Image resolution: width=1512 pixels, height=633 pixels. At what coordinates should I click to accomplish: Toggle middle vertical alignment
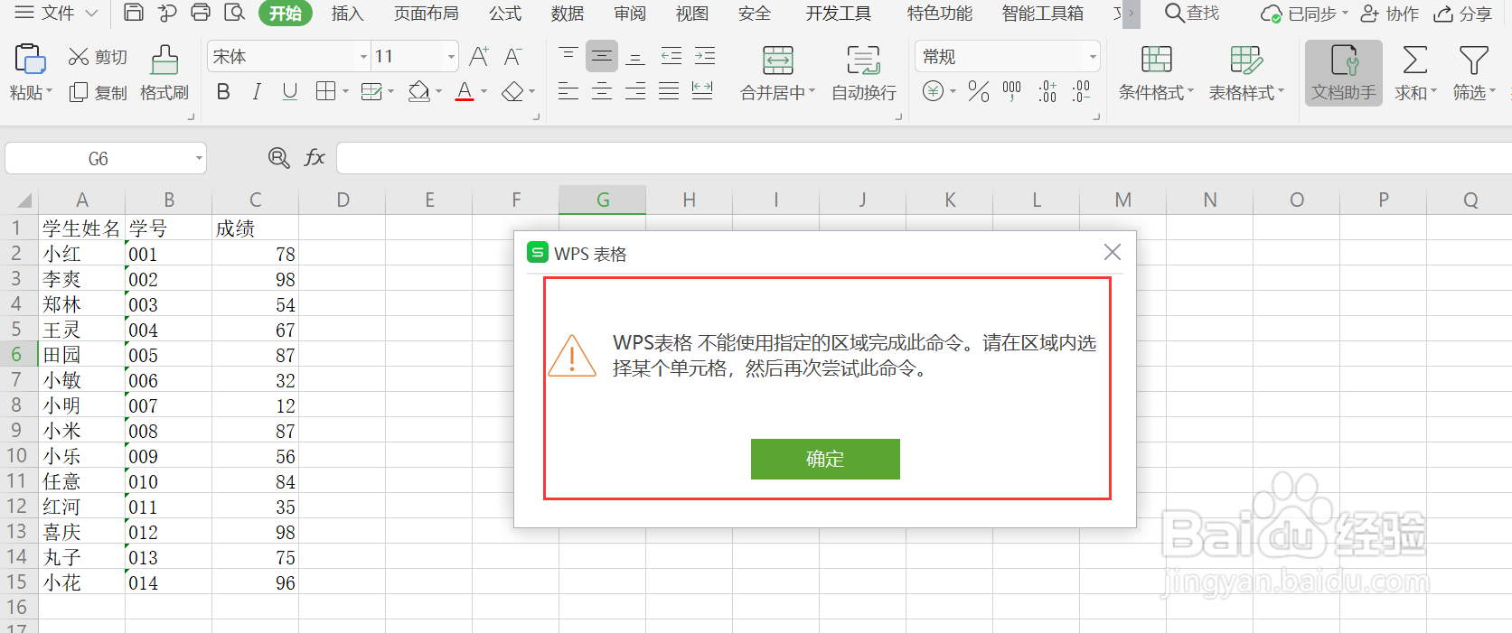point(601,56)
